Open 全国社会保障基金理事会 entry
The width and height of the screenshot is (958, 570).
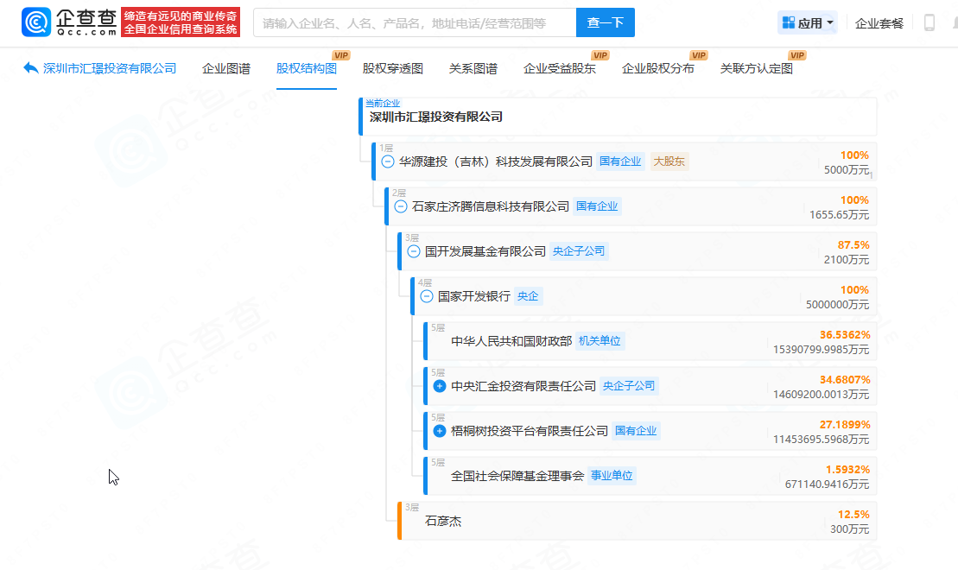tap(517, 476)
